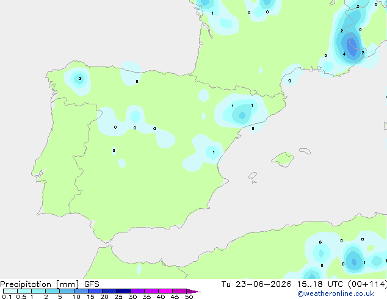Image resolution: width=387 pixels, height=299 pixels.
Task: Click the "1" precipitation value near Valencia coast
Action: tap(214, 152)
